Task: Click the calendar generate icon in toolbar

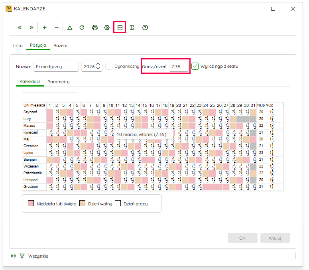Action: 120,28
